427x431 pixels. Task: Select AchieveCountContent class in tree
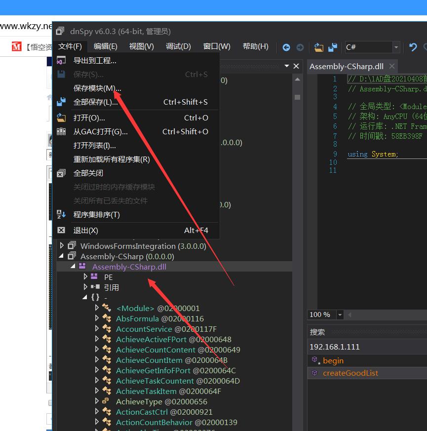click(178, 350)
